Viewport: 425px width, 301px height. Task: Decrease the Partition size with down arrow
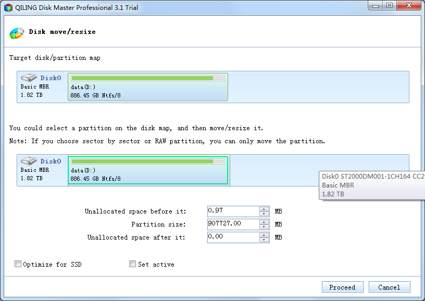(x=264, y=227)
